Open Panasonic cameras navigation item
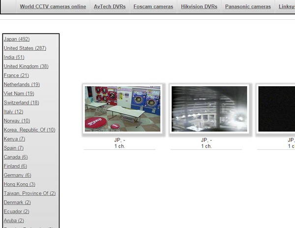 click(x=248, y=6)
